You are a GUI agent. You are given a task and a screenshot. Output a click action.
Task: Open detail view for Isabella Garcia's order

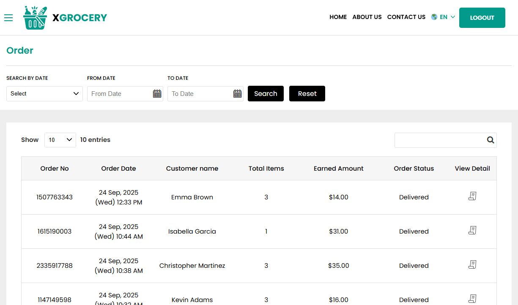(x=472, y=230)
